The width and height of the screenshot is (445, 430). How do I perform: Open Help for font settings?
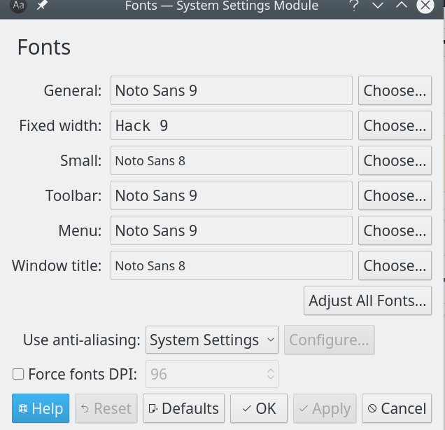(x=41, y=408)
